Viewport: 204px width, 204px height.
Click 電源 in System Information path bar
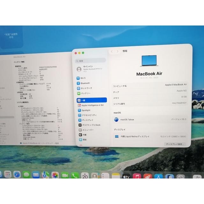57,143
